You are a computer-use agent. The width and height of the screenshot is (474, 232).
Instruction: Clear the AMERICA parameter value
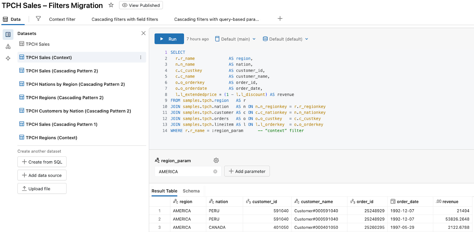tap(215, 171)
